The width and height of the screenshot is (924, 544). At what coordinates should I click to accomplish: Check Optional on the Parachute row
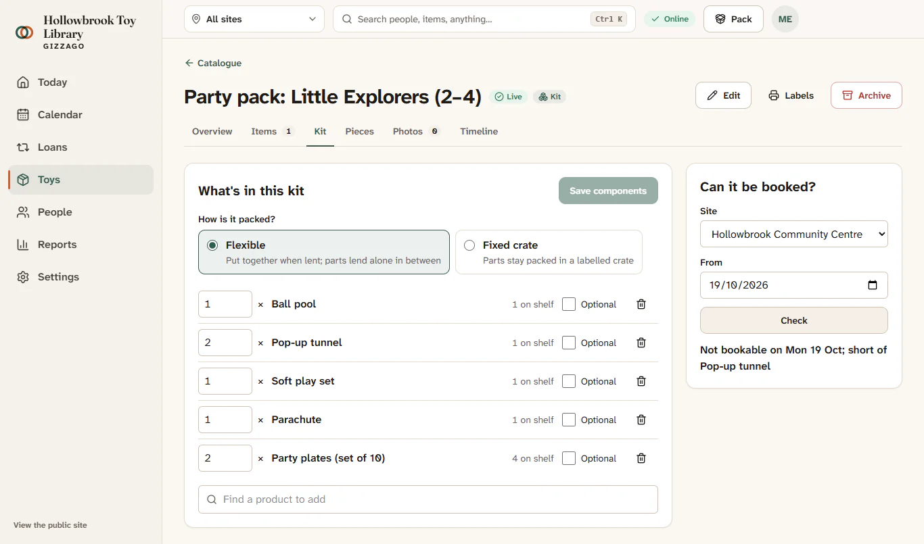point(569,420)
